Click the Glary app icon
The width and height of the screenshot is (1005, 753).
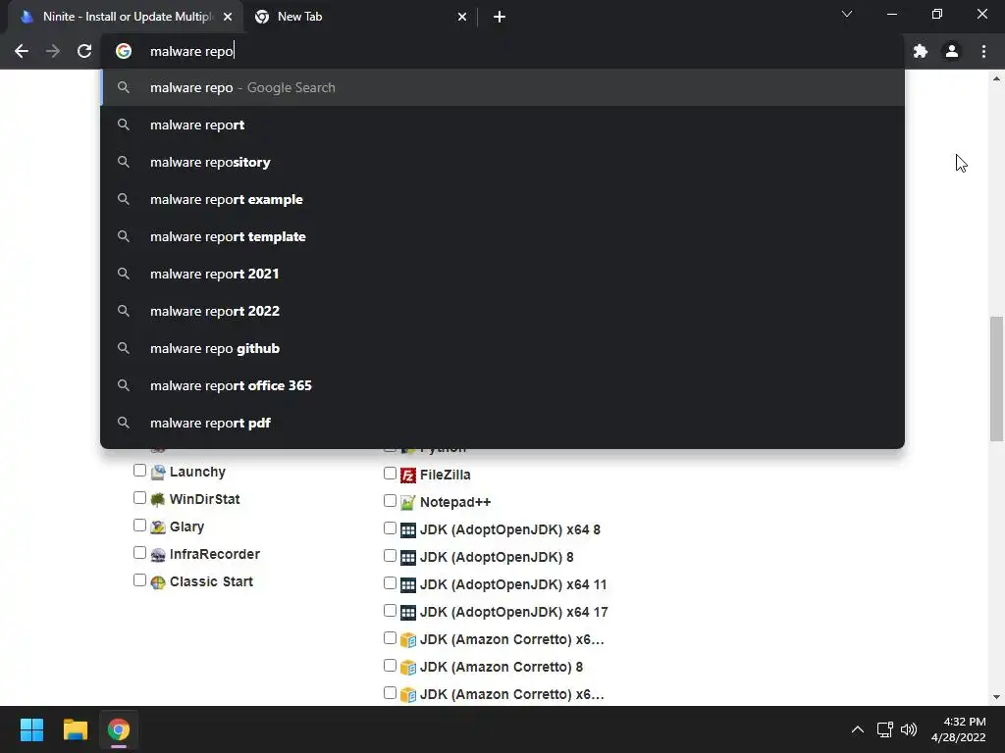point(158,527)
